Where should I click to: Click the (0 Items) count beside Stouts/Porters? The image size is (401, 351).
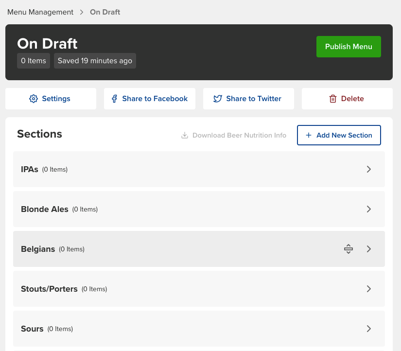(x=94, y=289)
